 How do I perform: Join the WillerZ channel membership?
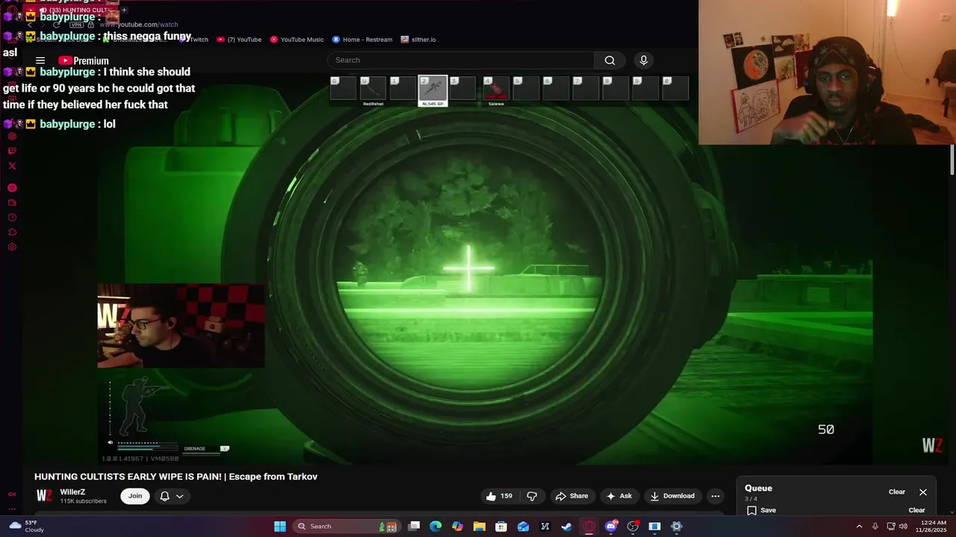click(135, 496)
